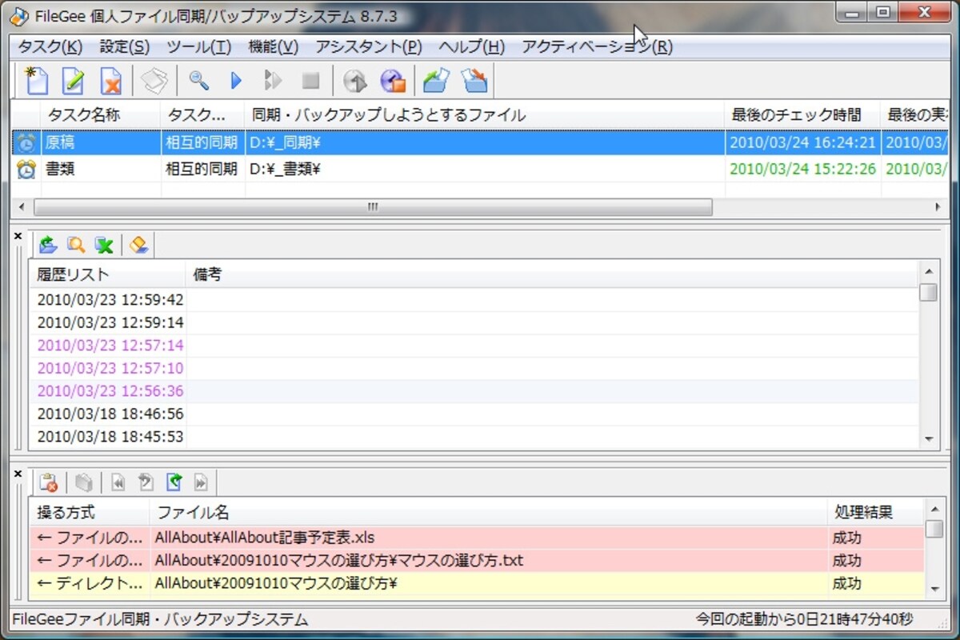Click the eraser icon in history panel
Image resolution: width=960 pixels, height=640 pixels.
pos(138,244)
